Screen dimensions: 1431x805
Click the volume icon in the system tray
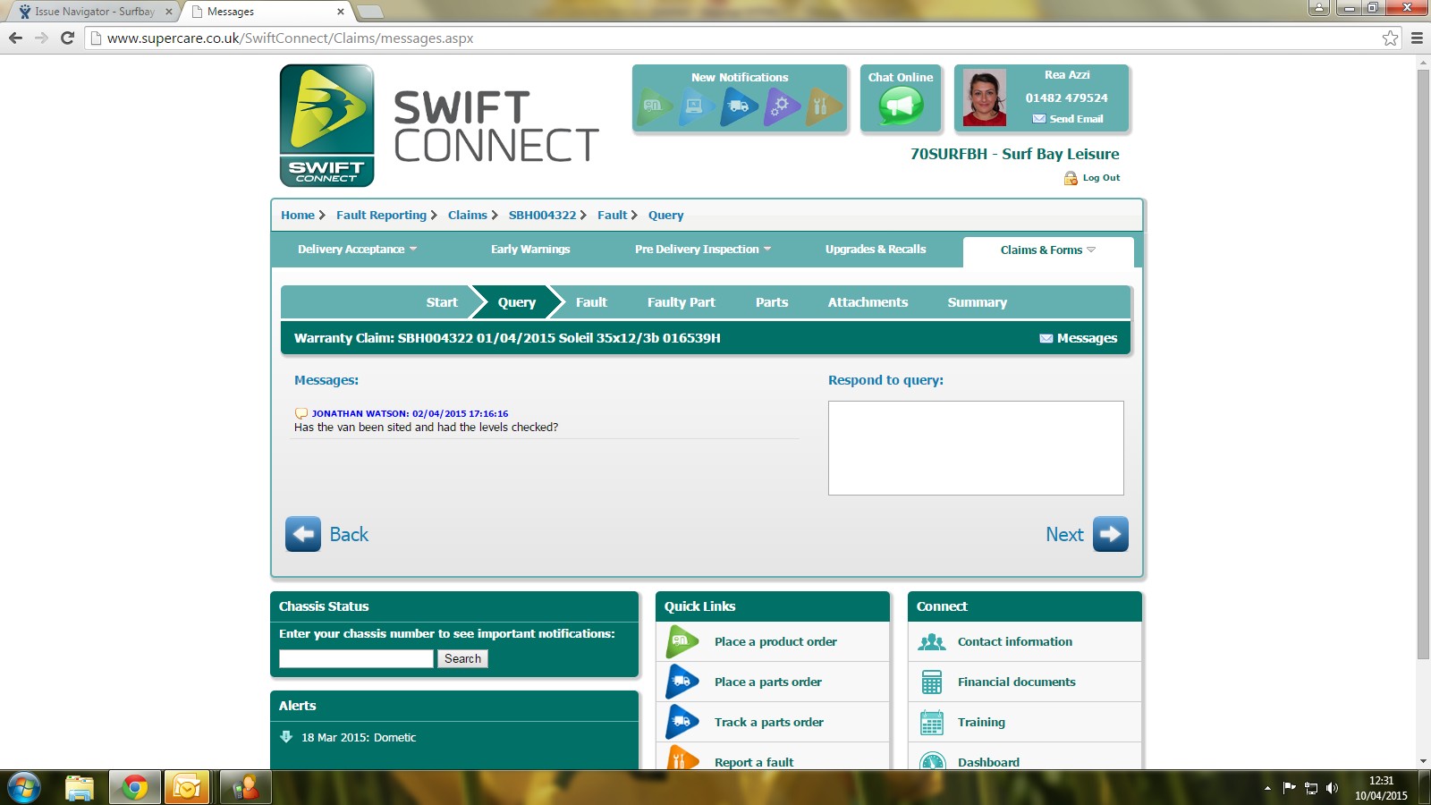tap(1332, 788)
